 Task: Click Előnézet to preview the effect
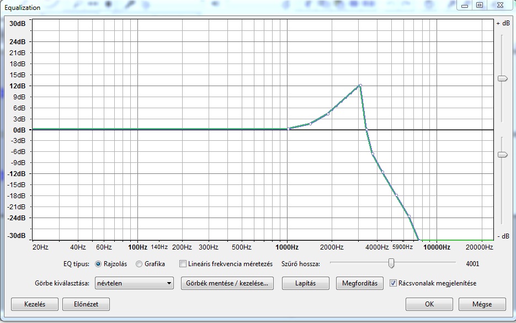click(x=85, y=304)
